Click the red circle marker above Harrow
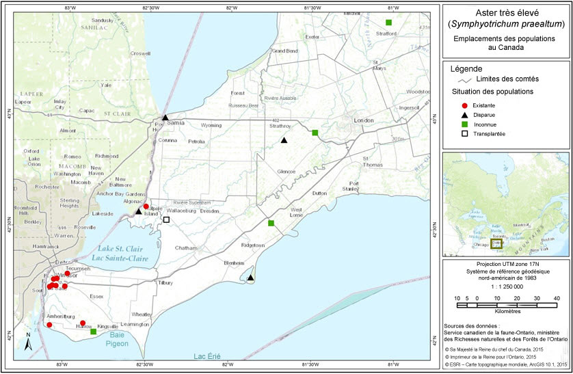 coord(83,323)
